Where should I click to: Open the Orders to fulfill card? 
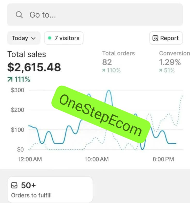tap(50, 190)
